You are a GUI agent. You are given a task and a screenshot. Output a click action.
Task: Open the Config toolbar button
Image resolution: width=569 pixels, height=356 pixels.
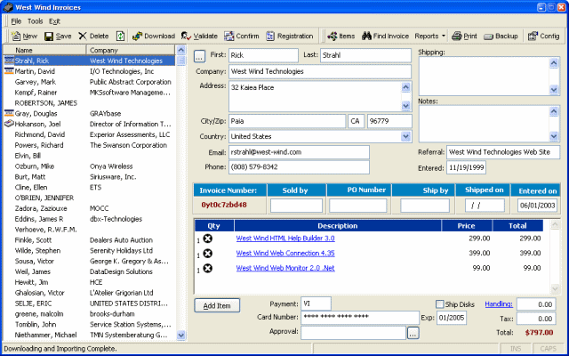pyautogui.click(x=543, y=36)
